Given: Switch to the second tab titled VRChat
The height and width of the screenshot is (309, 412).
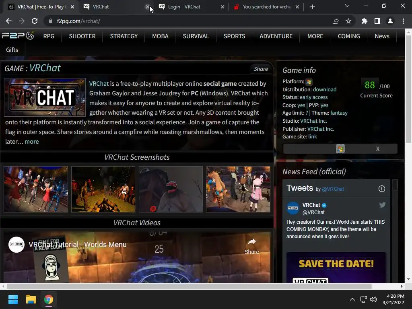Looking at the screenshot, I should coord(113,7).
